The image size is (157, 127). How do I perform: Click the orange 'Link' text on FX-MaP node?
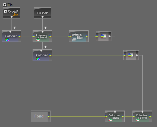[x=15, y=15]
